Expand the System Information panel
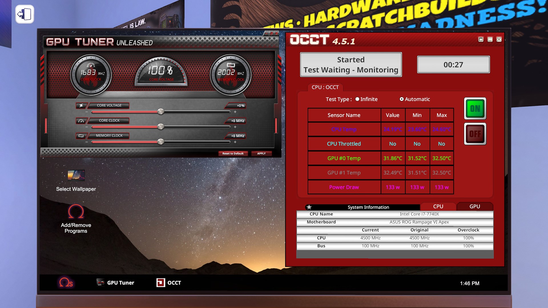Screen dimensions: 548x308 click(309, 207)
